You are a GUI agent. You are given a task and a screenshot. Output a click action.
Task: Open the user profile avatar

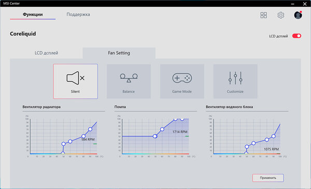click(x=298, y=15)
